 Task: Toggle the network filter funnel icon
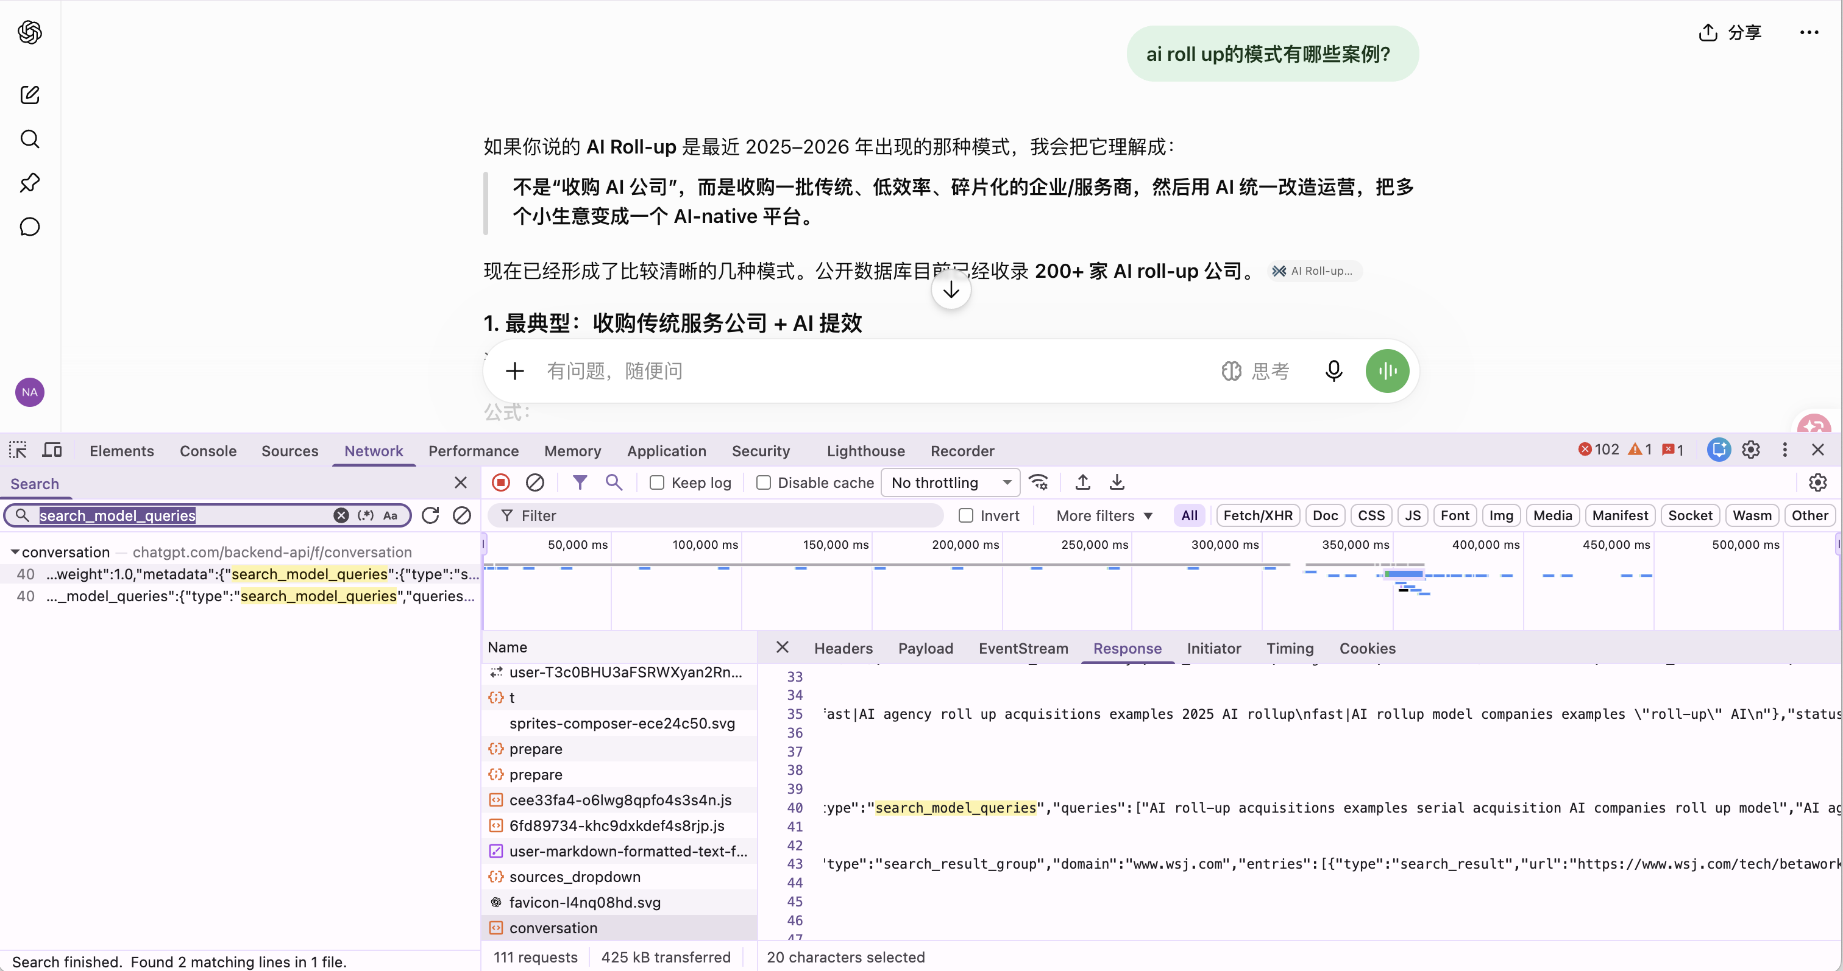(580, 482)
